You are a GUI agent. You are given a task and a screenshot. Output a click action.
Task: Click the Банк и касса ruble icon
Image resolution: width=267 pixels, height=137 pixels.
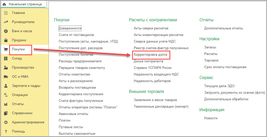(6, 31)
